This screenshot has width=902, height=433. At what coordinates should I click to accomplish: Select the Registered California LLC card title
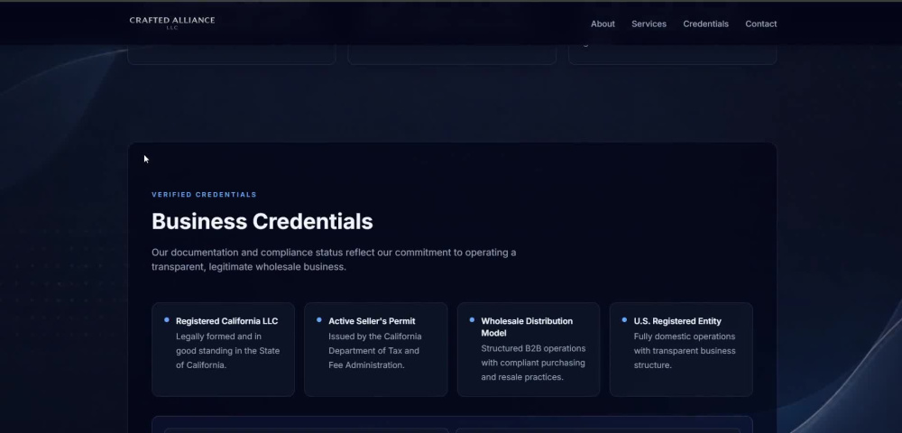[x=226, y=321]
